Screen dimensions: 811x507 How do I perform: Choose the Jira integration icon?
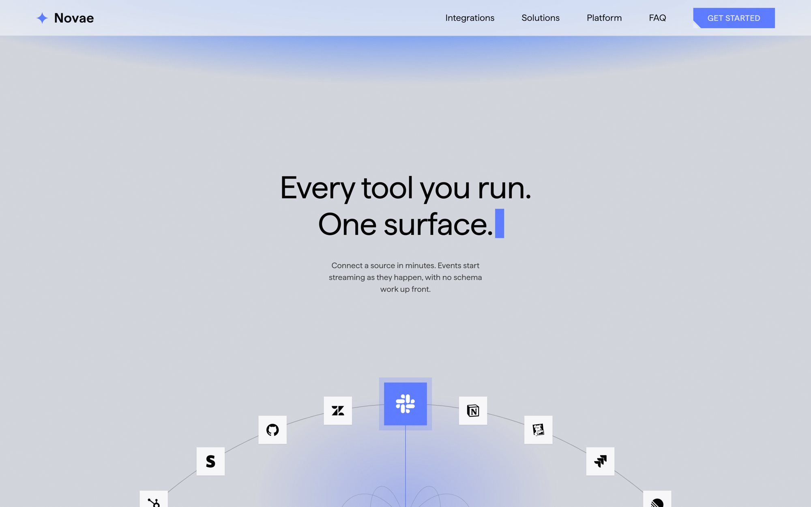(600, 461)
